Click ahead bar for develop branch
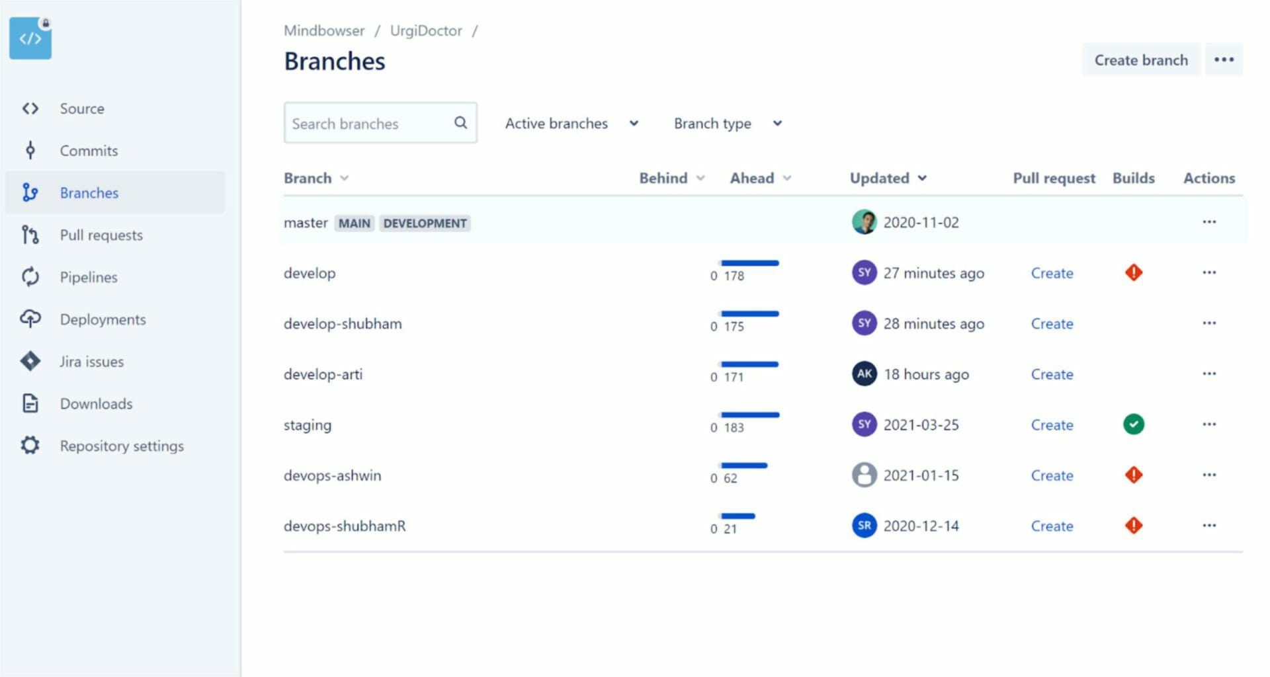 click(749, 263)
